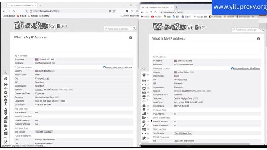Open the SSL padlock icon in left sidebar
267x150 pixels.
(5, 110)
